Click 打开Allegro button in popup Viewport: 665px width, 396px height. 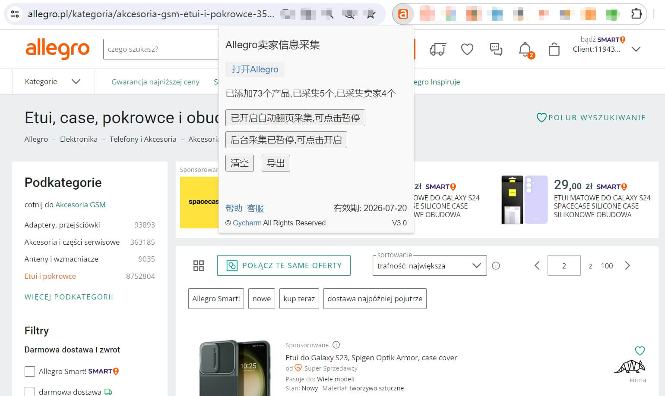point(255,69)
